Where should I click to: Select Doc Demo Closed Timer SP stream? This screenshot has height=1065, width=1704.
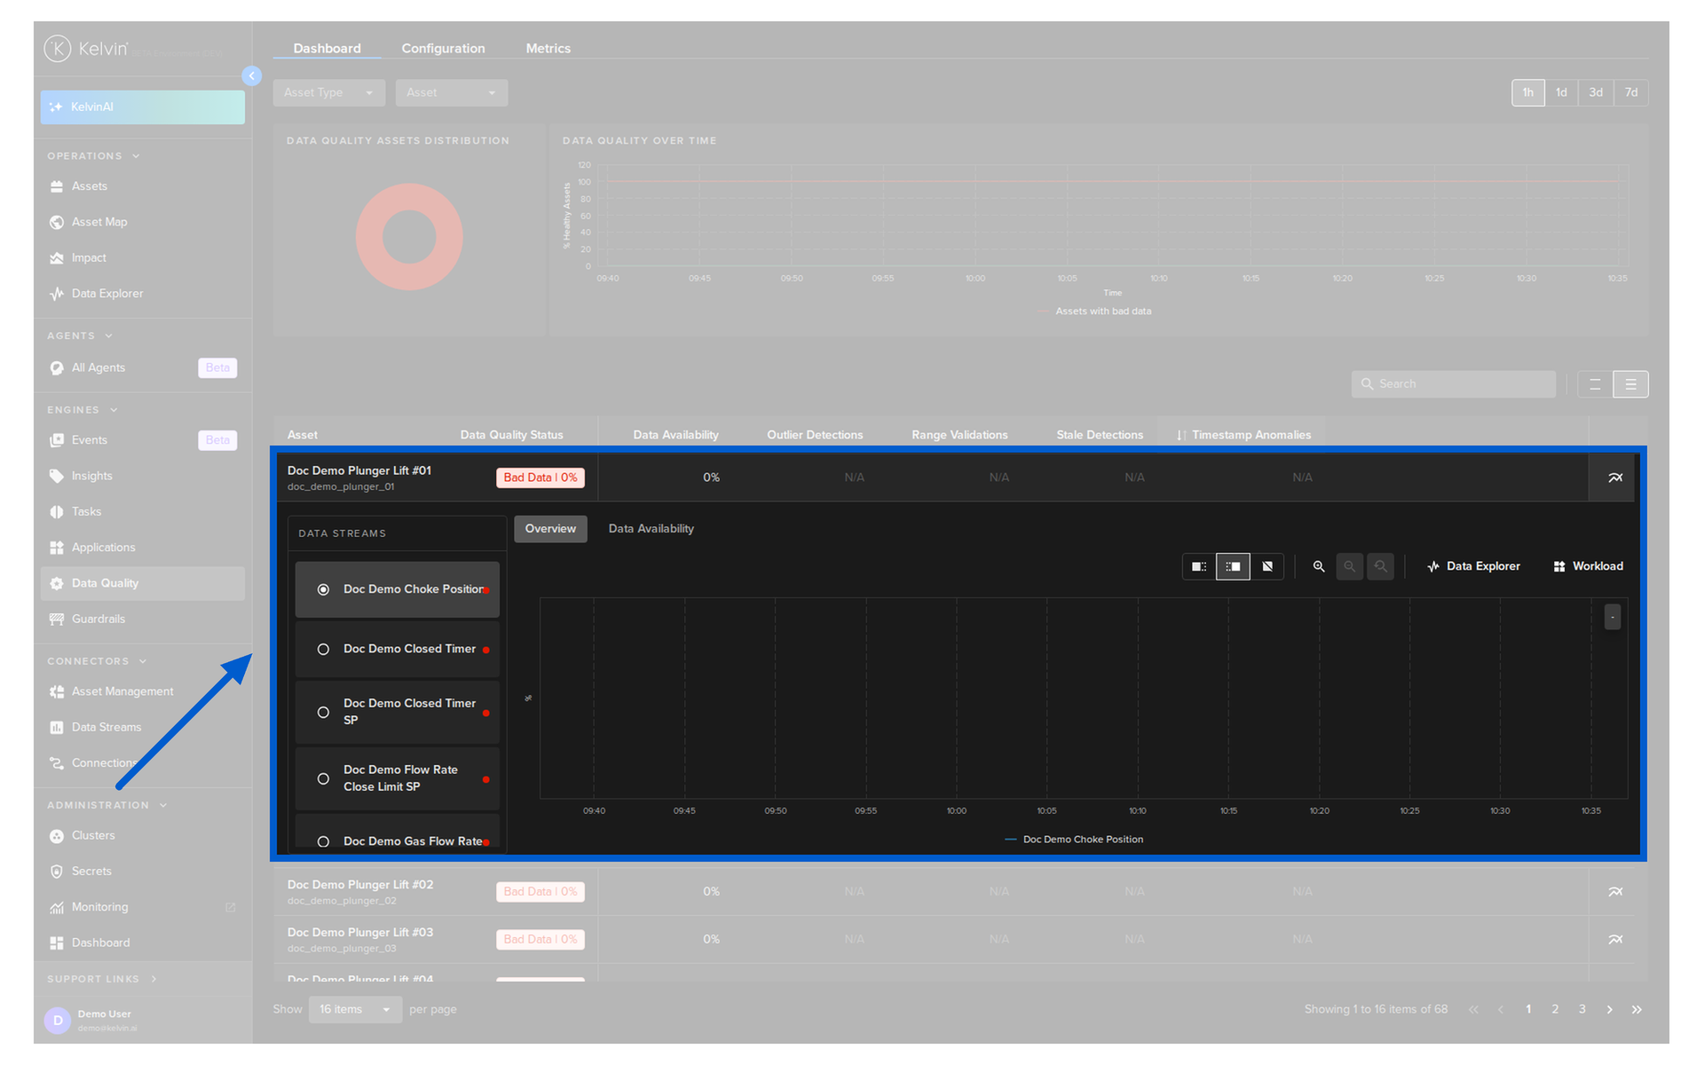[x=398, y=712]
